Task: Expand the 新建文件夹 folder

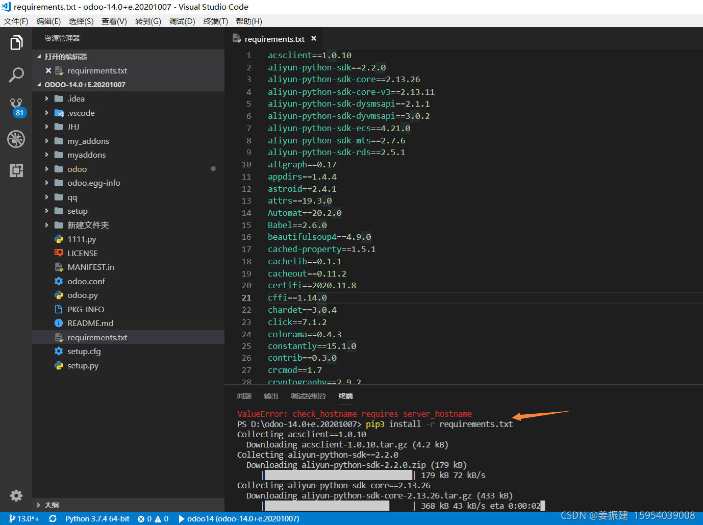Action: tap(128, 225)
